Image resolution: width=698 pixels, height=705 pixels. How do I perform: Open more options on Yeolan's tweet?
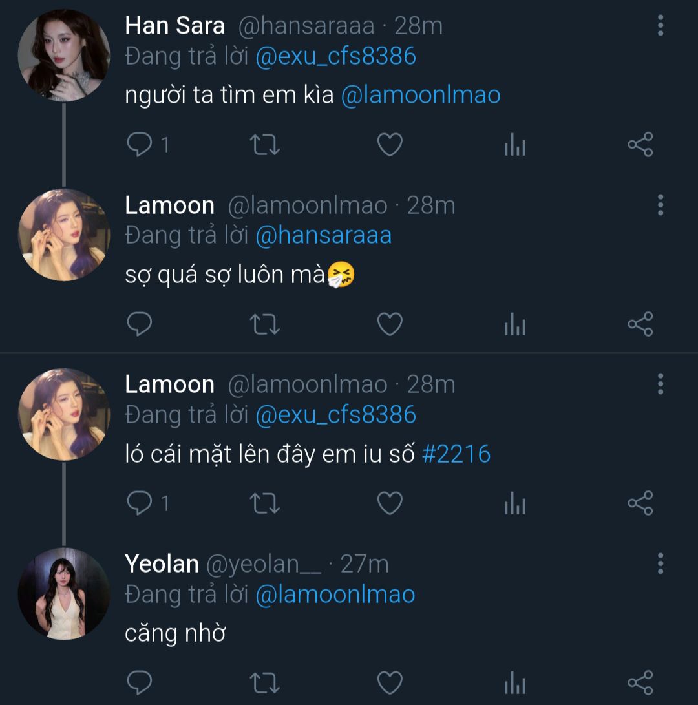point(660,563)
